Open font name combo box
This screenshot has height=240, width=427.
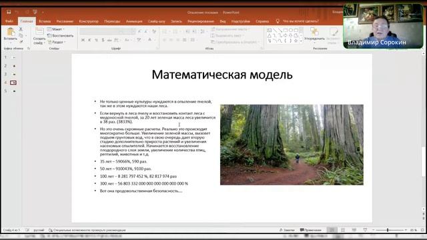pyautogui.click(x=100, y=31)
